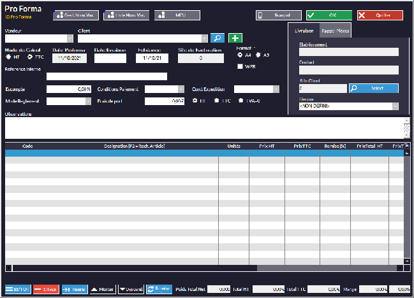Click the Référence Interne input field
The image size is (414, 298).
coord(107,76)
